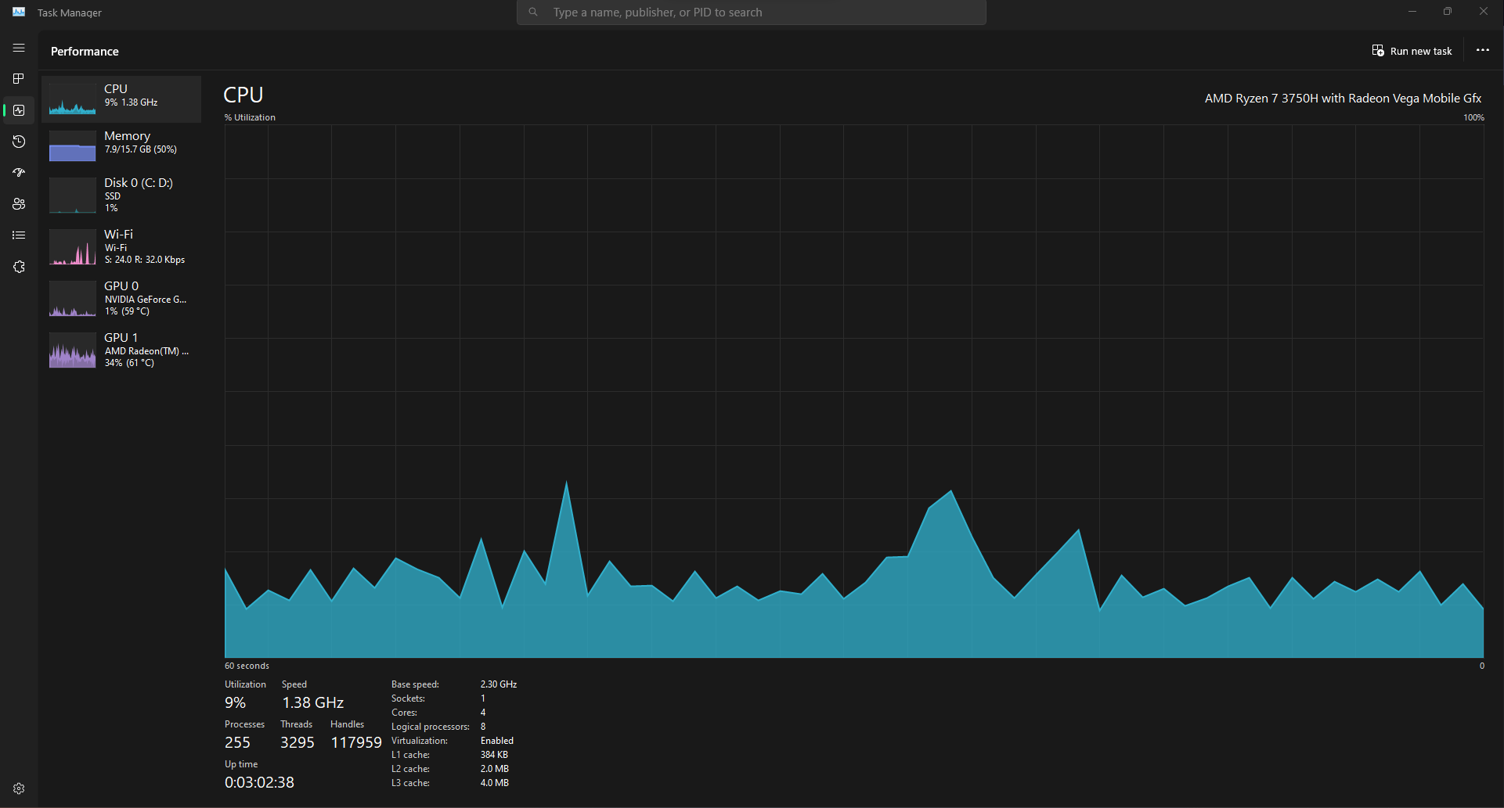Focus the name, publisher, or PID search field
The width and height of the screenshot is (1504, 808).
[752, 13]
